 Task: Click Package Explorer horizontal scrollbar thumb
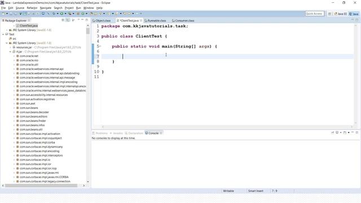pos(41,186)
